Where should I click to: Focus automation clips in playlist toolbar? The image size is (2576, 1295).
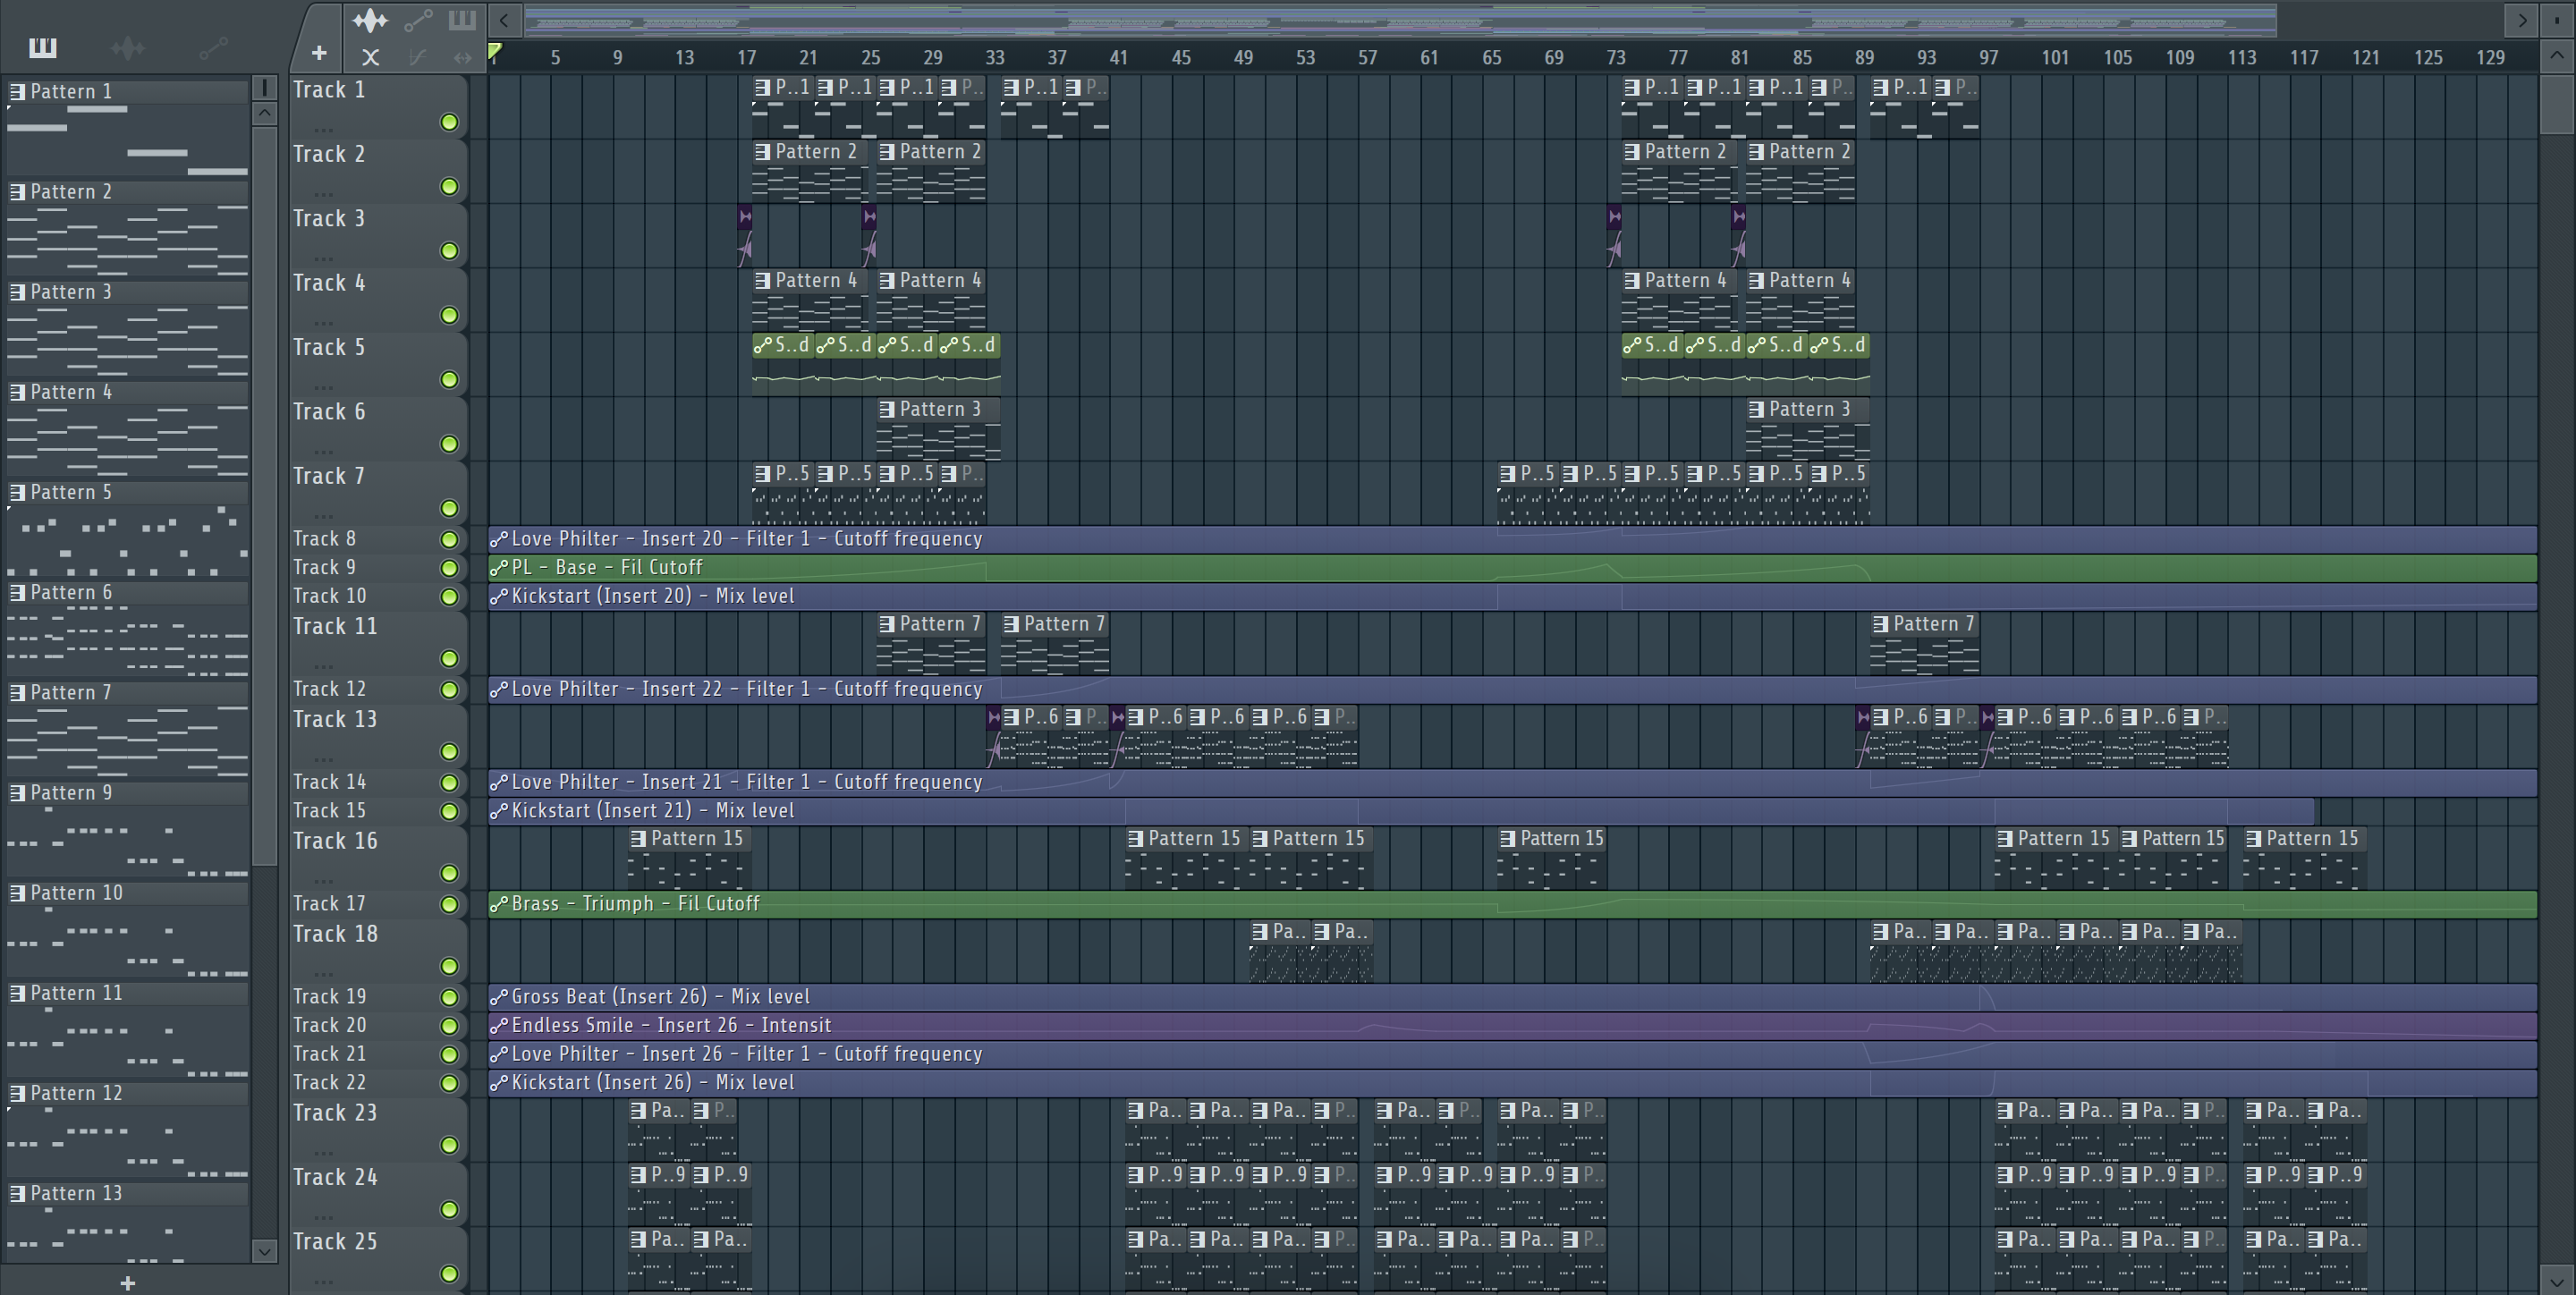[x=418, y=20]
